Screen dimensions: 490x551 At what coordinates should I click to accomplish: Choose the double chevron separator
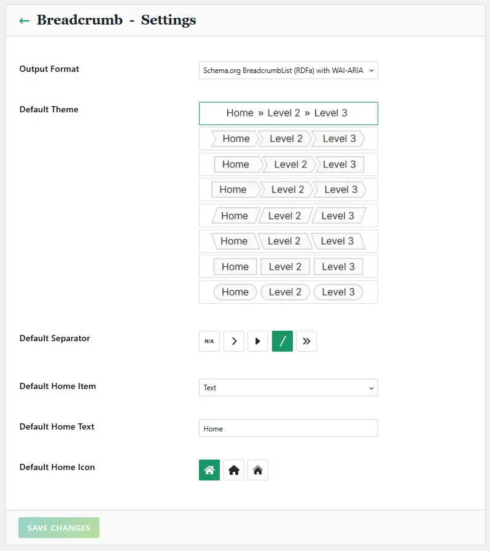[x=306, y=341]
